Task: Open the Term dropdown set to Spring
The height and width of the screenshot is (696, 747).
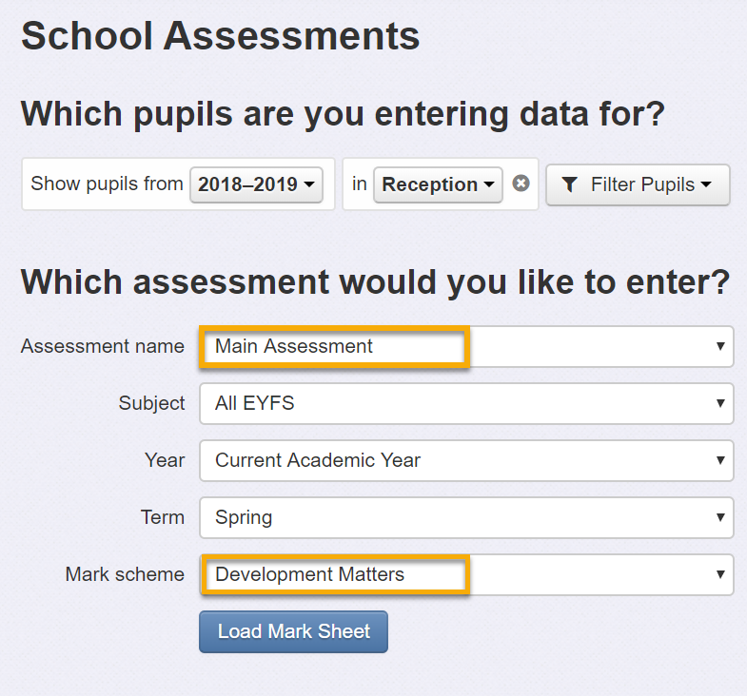Action: (466, 517)
